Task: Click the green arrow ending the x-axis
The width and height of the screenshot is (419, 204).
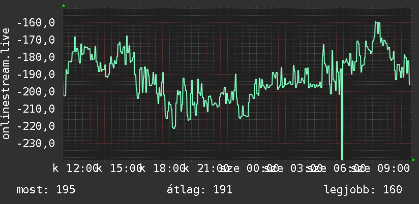Action: (413, 160)
